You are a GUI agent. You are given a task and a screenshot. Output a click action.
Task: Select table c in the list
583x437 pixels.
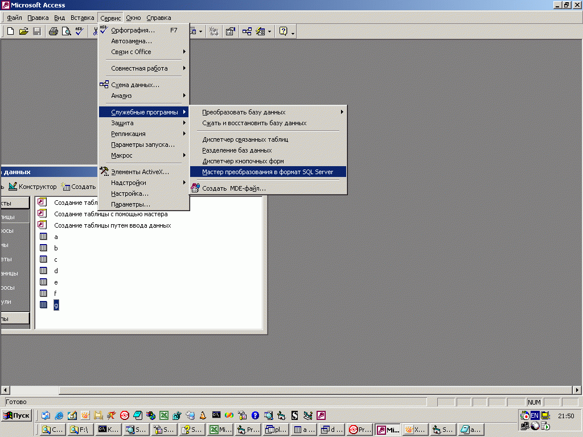tap(56, 259)
